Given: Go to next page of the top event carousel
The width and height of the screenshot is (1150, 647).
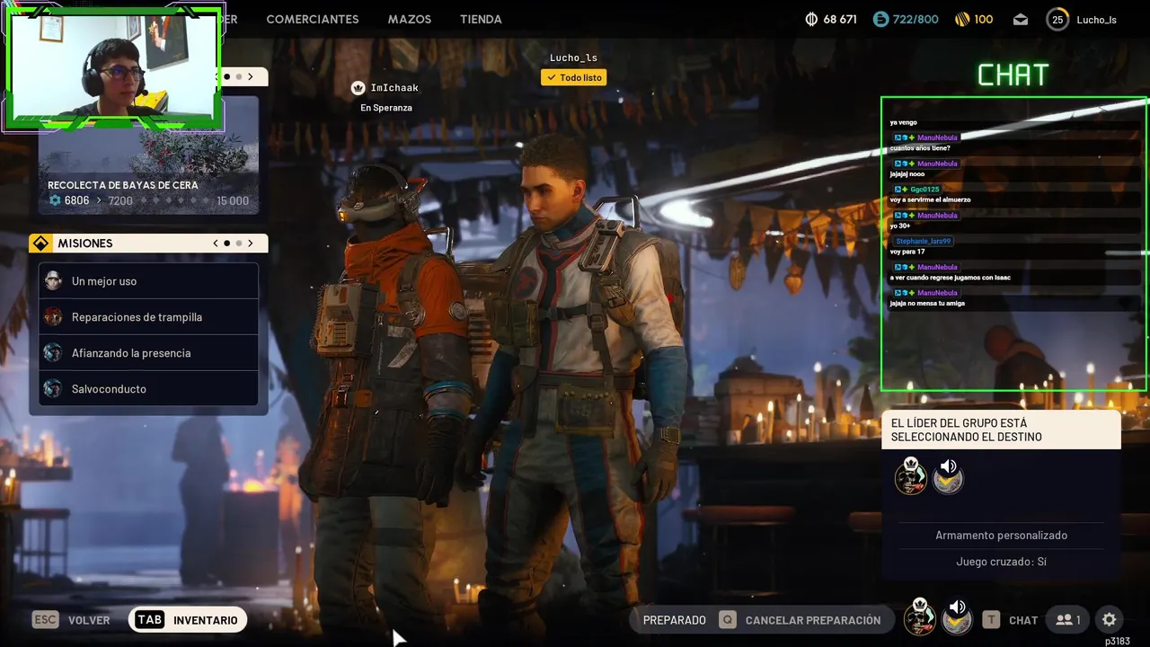Looking at the screenshot, I should [251, 77].
